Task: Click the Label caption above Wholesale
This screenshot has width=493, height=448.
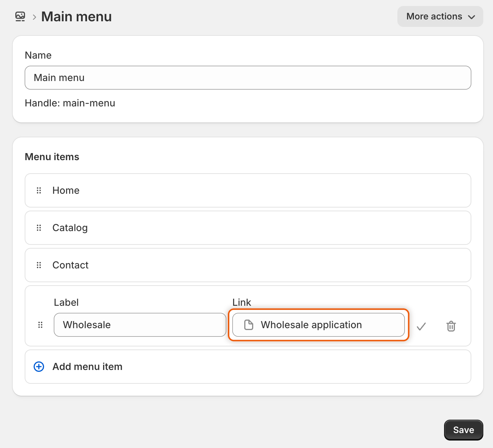Action: pyautogui.click(x=66, y=302)
